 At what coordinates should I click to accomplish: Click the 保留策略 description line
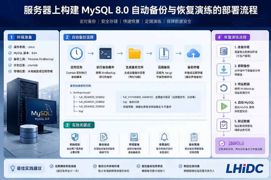pyautogui.click(x=146, y=107)
